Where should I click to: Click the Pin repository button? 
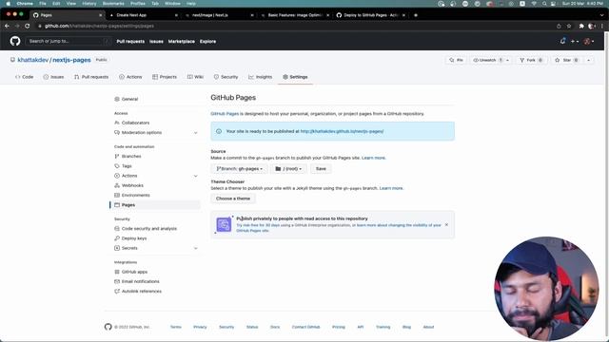[456, 60]
